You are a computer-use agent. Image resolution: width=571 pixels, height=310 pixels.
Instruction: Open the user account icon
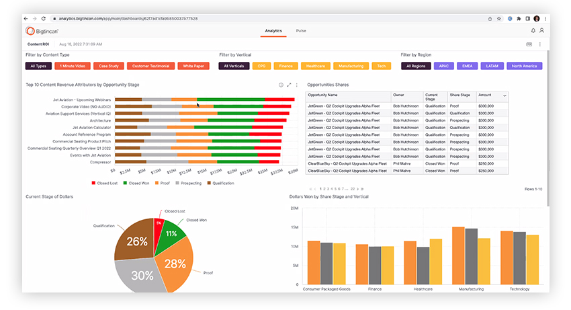(x=542, y=31)
